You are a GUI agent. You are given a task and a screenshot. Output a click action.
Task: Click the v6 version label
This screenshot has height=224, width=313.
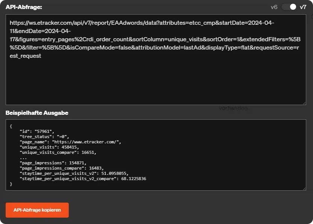(275, 7)
